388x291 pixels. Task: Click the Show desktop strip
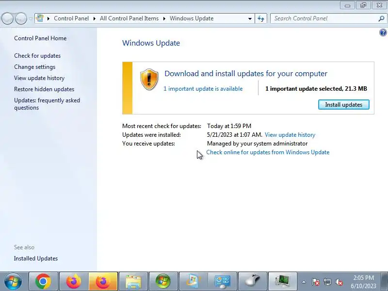point(385,281)
